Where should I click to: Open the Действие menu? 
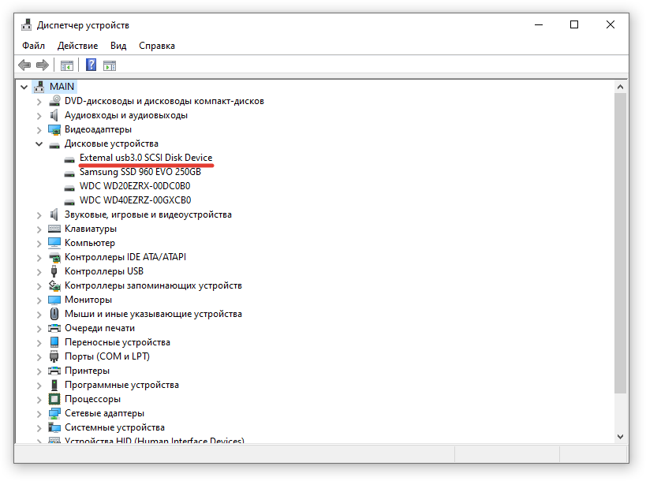point(77,46)
